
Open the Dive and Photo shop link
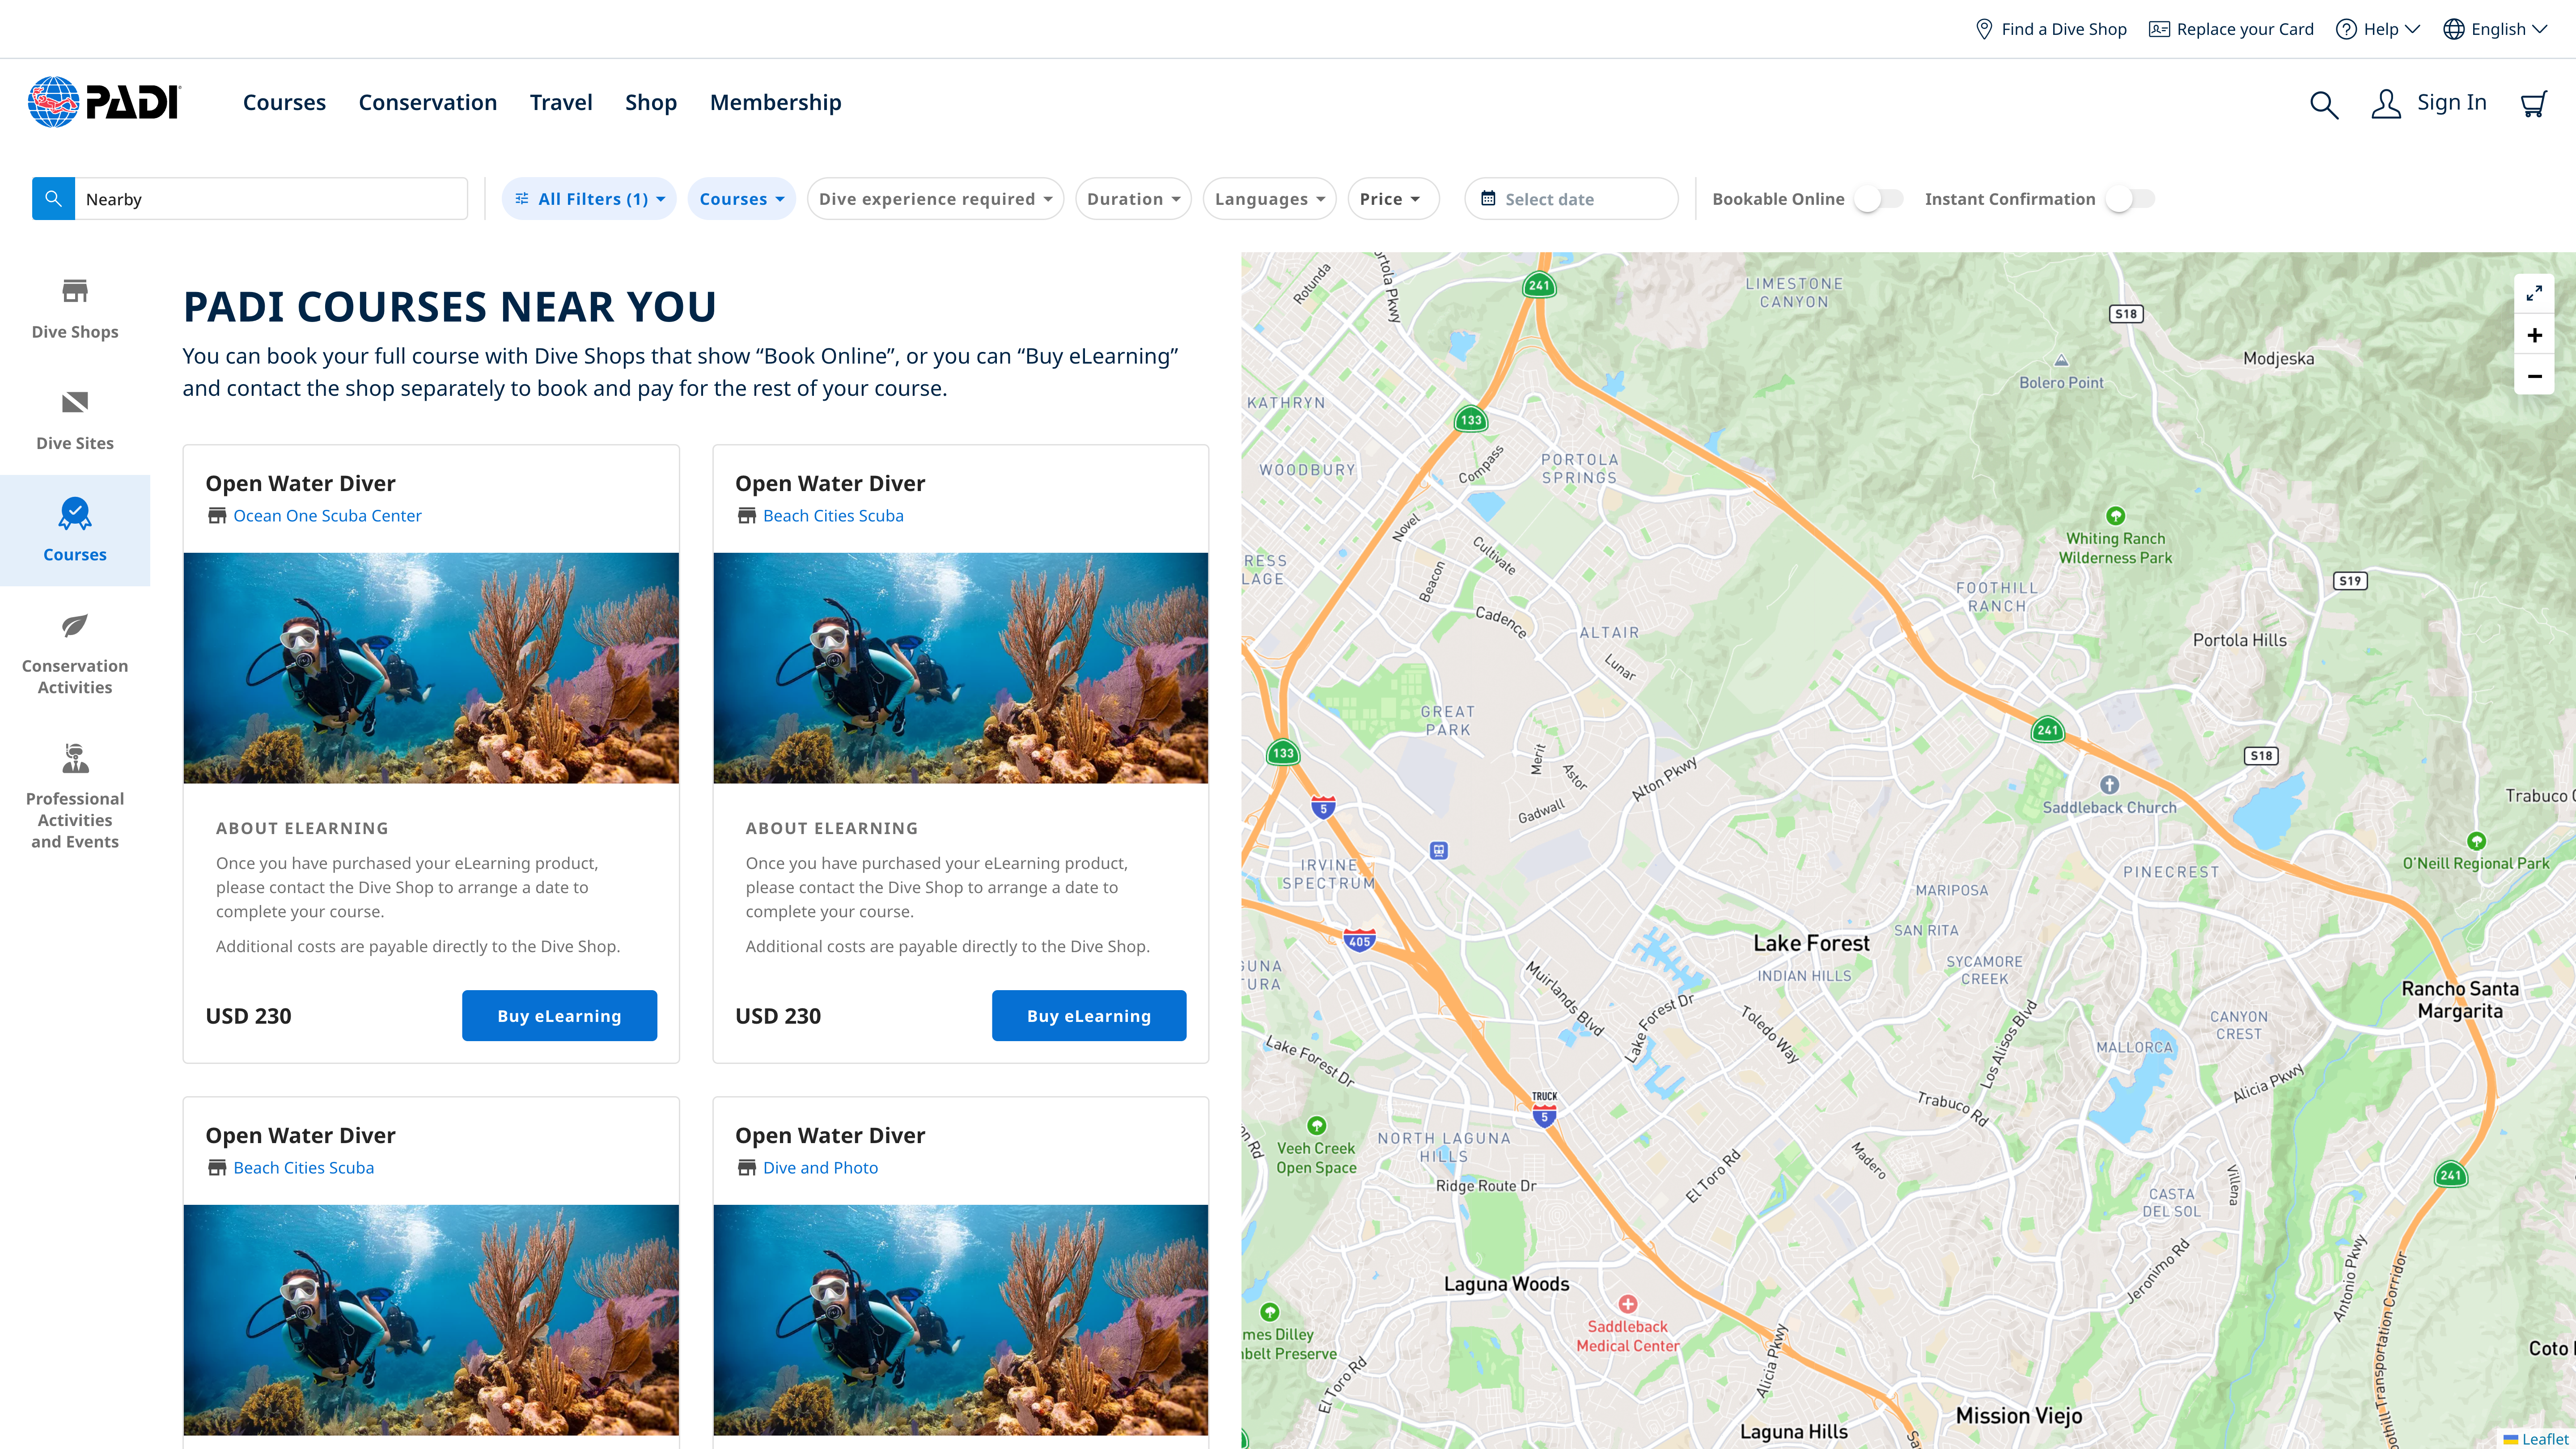click(820, 1167)
